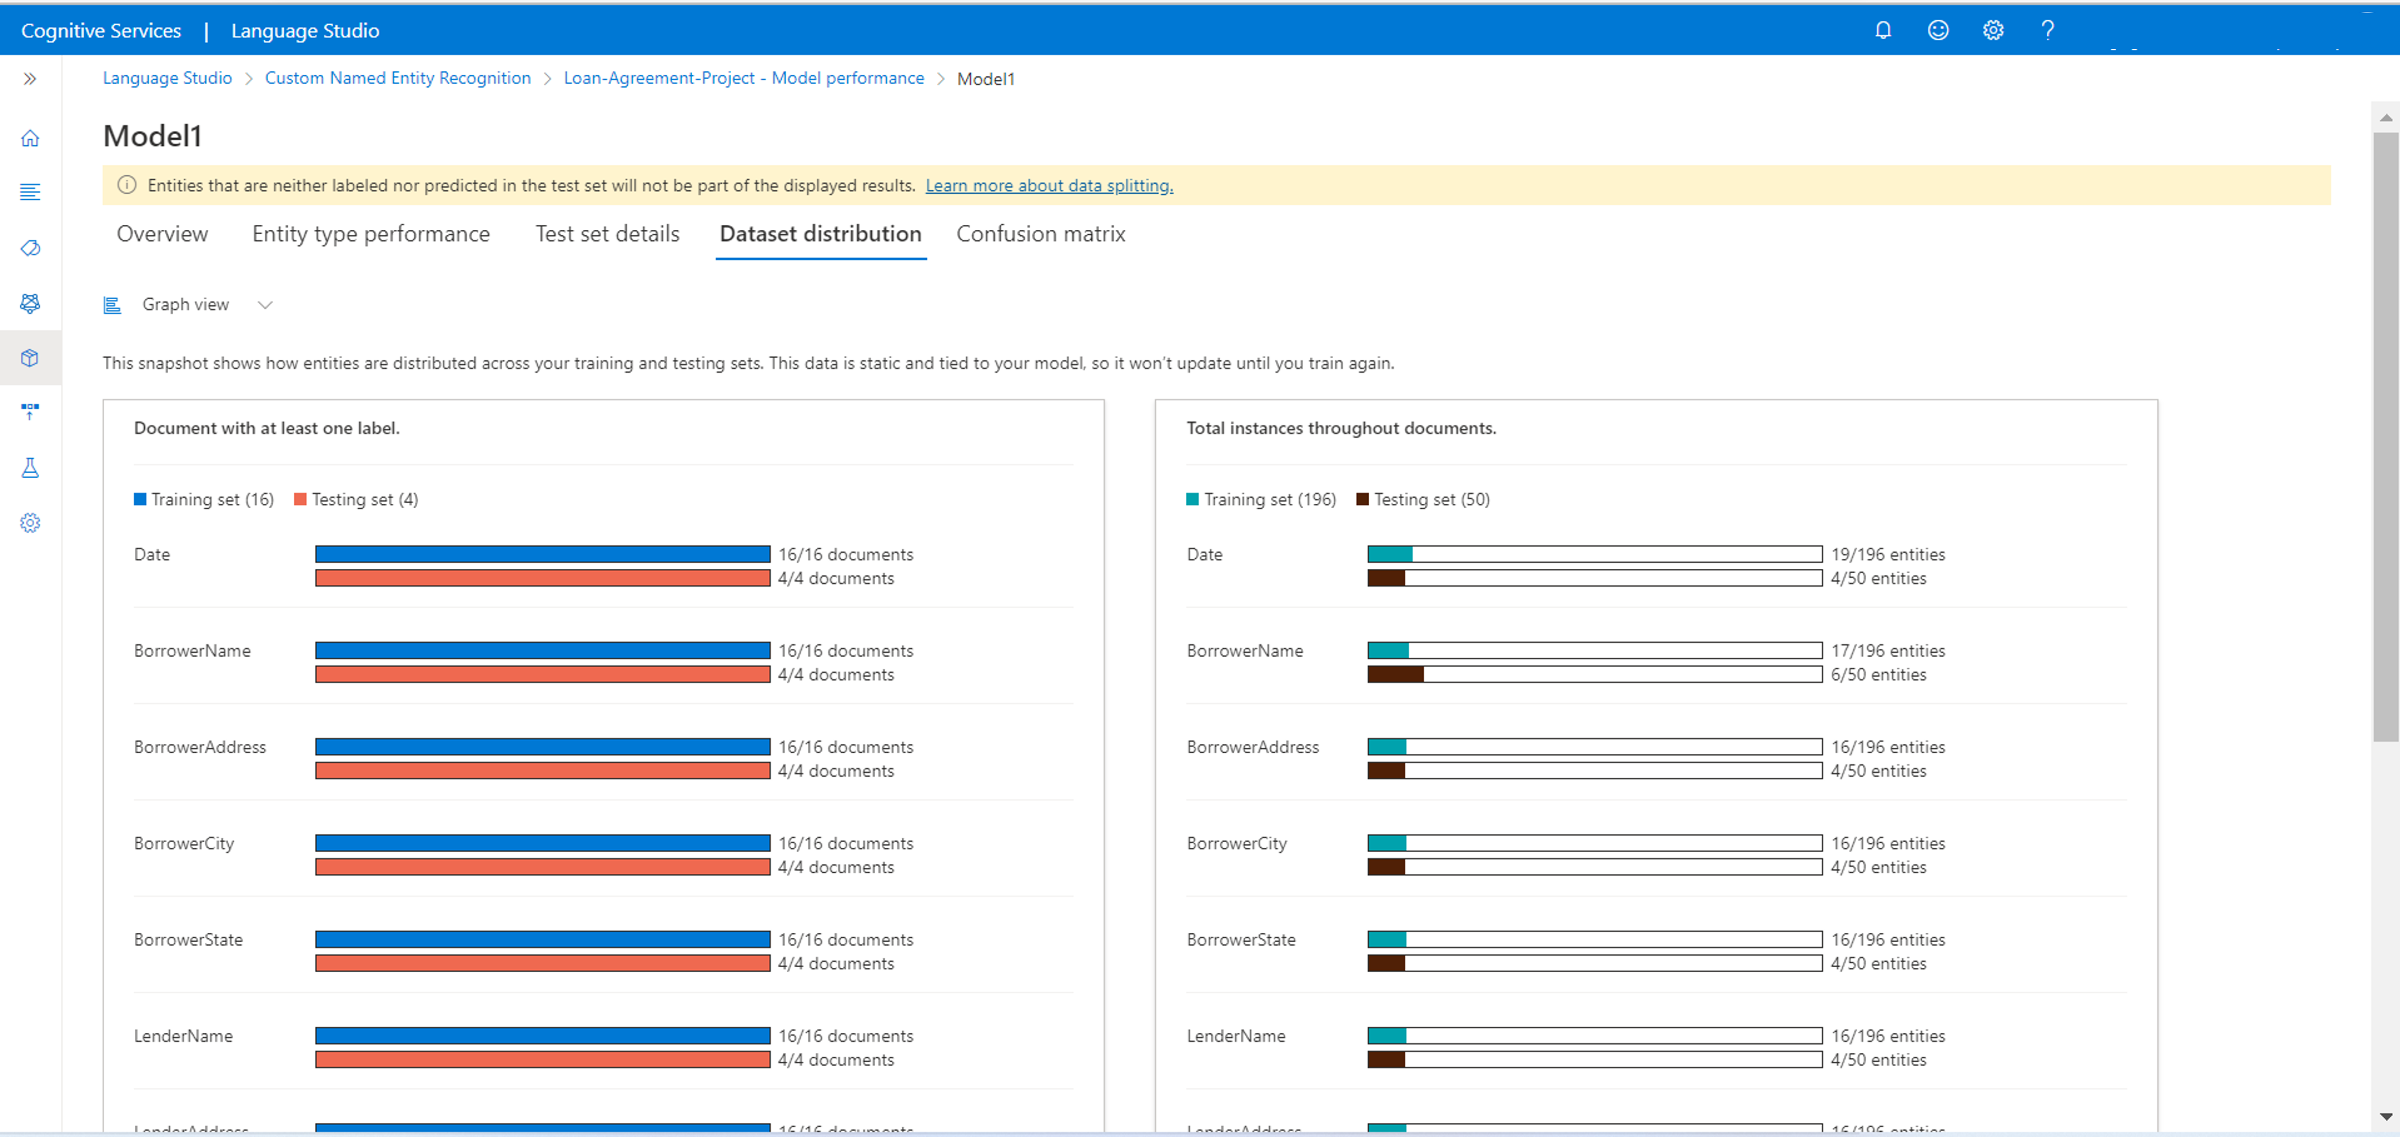Open the data labeling tag icon
Screen dimensions: 2400x1137
[30, 248]
